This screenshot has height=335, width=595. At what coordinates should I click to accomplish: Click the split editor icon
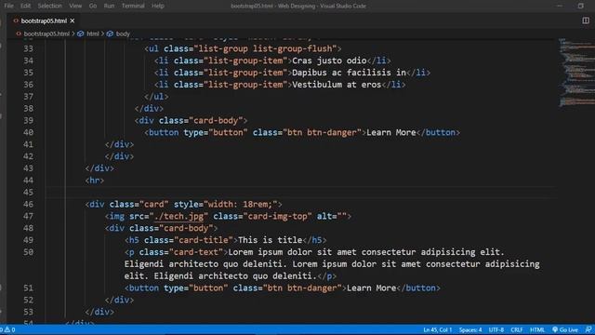(586, 20)
